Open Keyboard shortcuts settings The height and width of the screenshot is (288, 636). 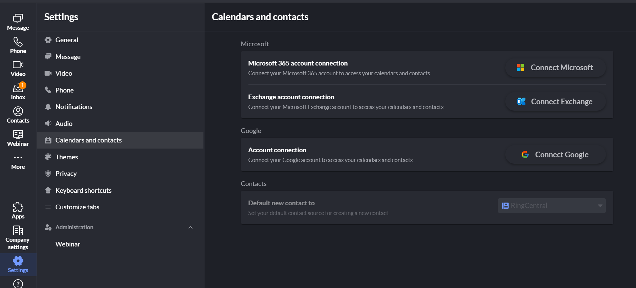click(x=84, y=190)
